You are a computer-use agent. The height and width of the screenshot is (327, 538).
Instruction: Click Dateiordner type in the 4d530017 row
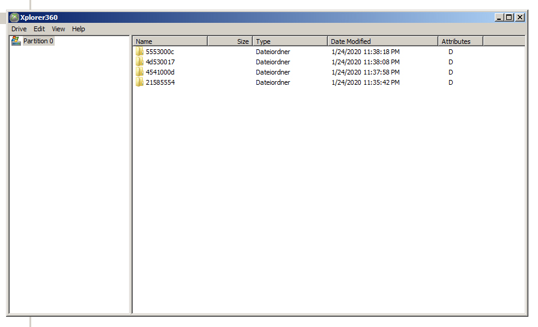click(273, 62)
